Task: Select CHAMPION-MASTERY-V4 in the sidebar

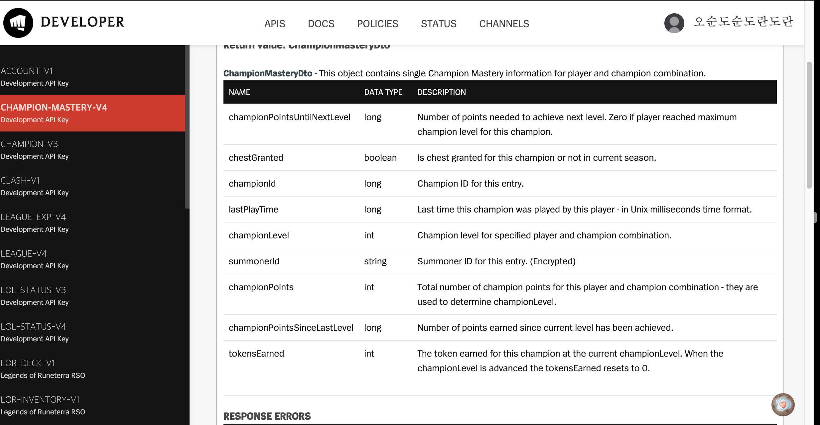Action: (x=54, y=107)
